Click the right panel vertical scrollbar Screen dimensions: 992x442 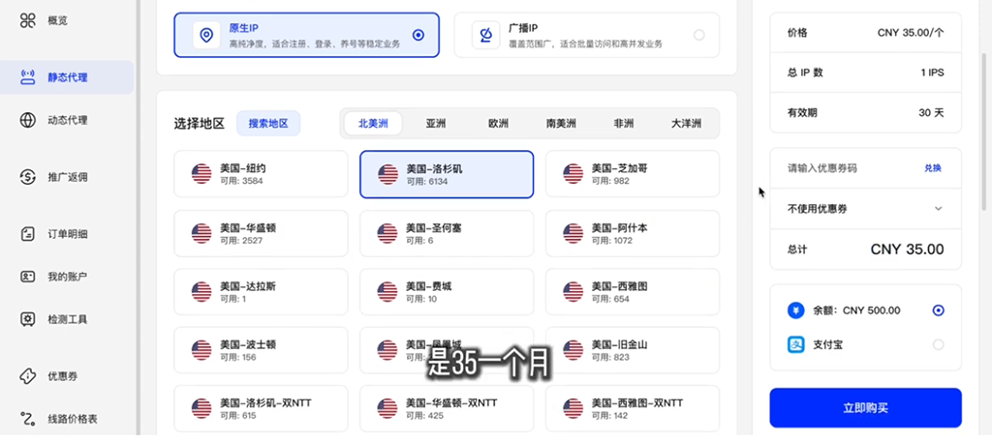[x=983, y=131]
